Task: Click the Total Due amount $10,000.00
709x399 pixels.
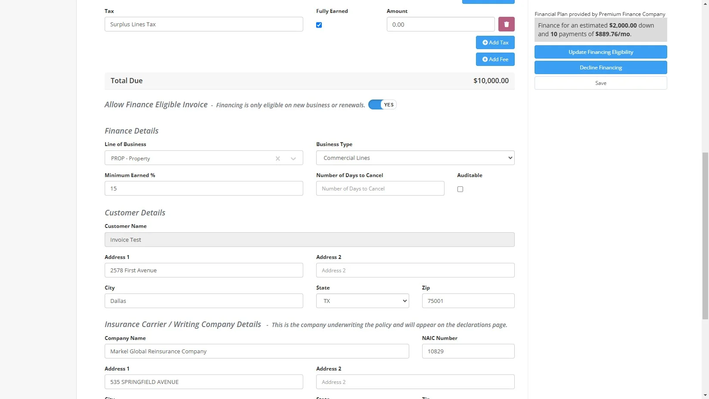Action: tap(491, 81)
